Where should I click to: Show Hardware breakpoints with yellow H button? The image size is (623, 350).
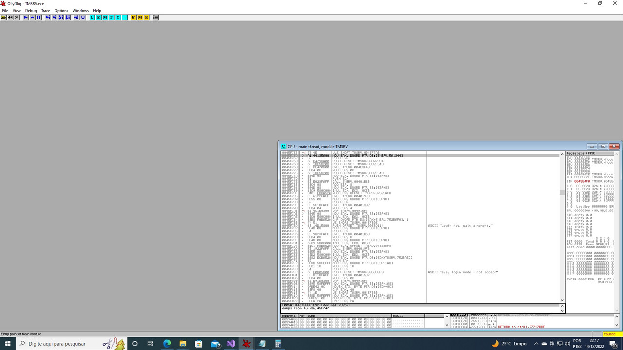[147, 17]
